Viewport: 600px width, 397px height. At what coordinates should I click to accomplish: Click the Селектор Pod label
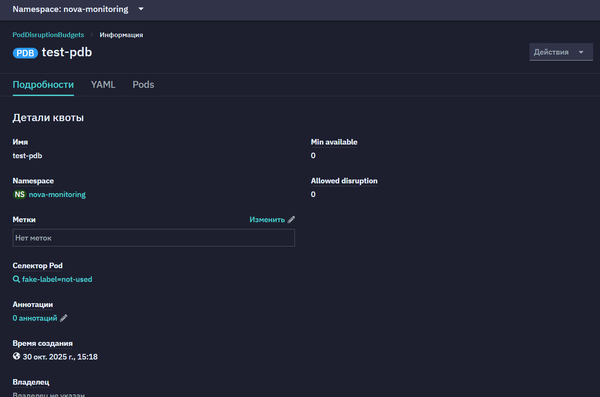pyautogui.click(x=38, y=266)
